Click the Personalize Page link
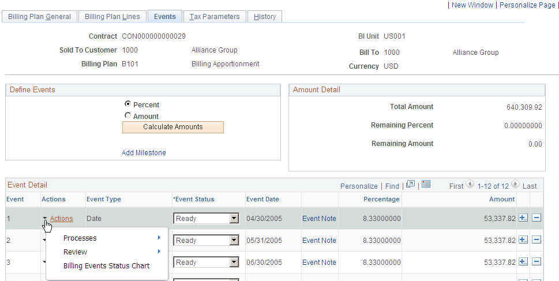This screenshot has width=559, height=281. click(x=527, y=5)
